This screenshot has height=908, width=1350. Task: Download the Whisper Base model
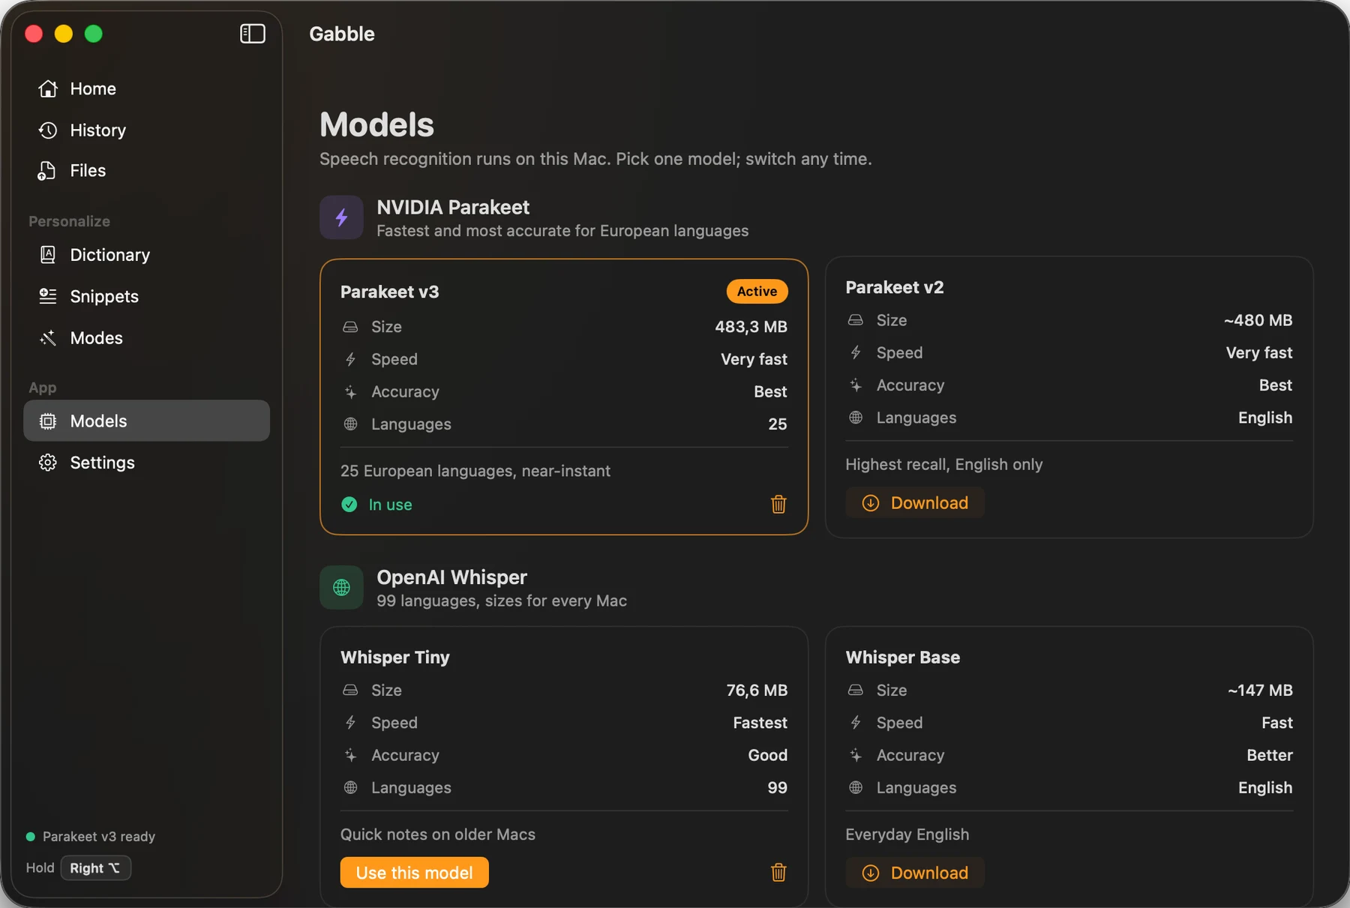pos(915,873)
